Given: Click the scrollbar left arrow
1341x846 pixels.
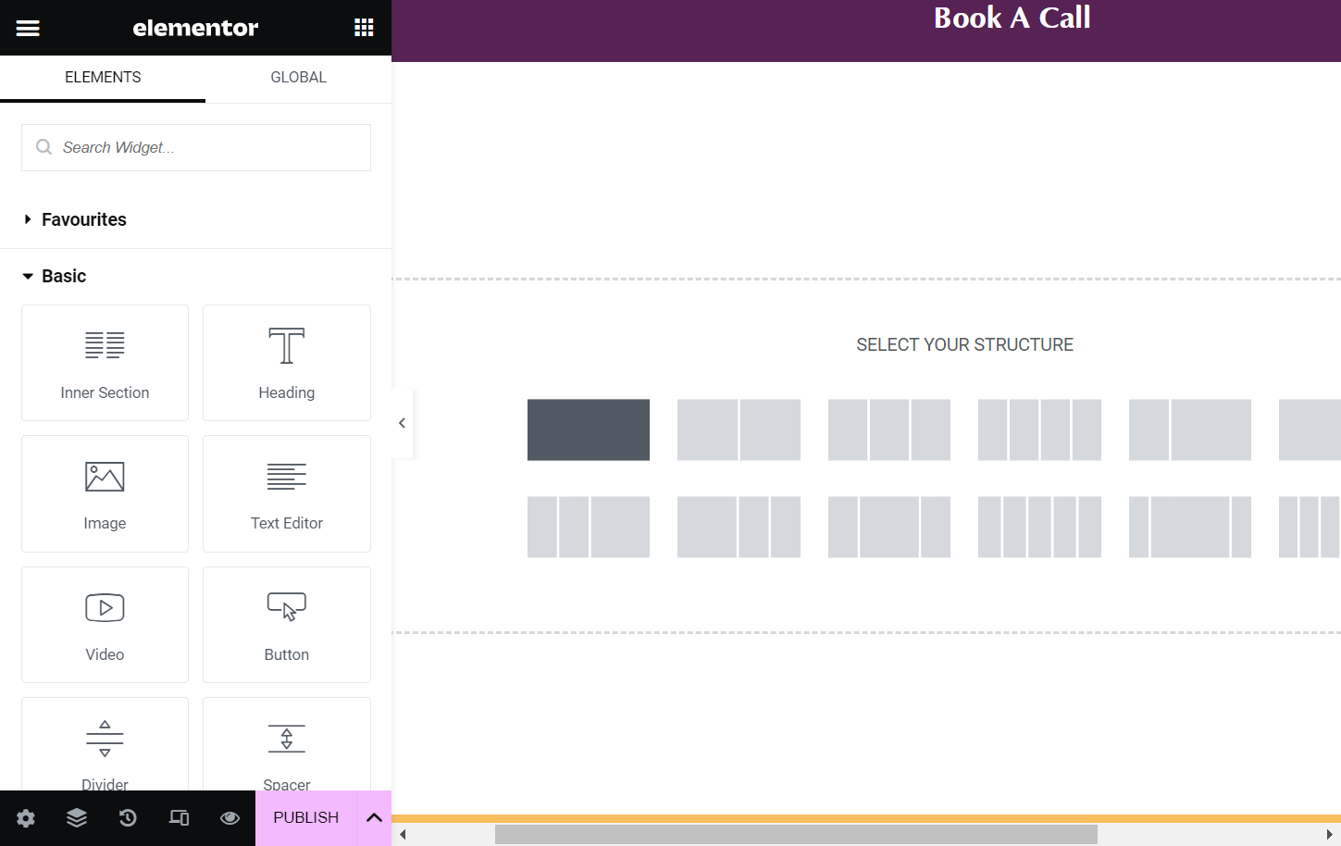Looking at the screenshot, I should coord(403,835).
